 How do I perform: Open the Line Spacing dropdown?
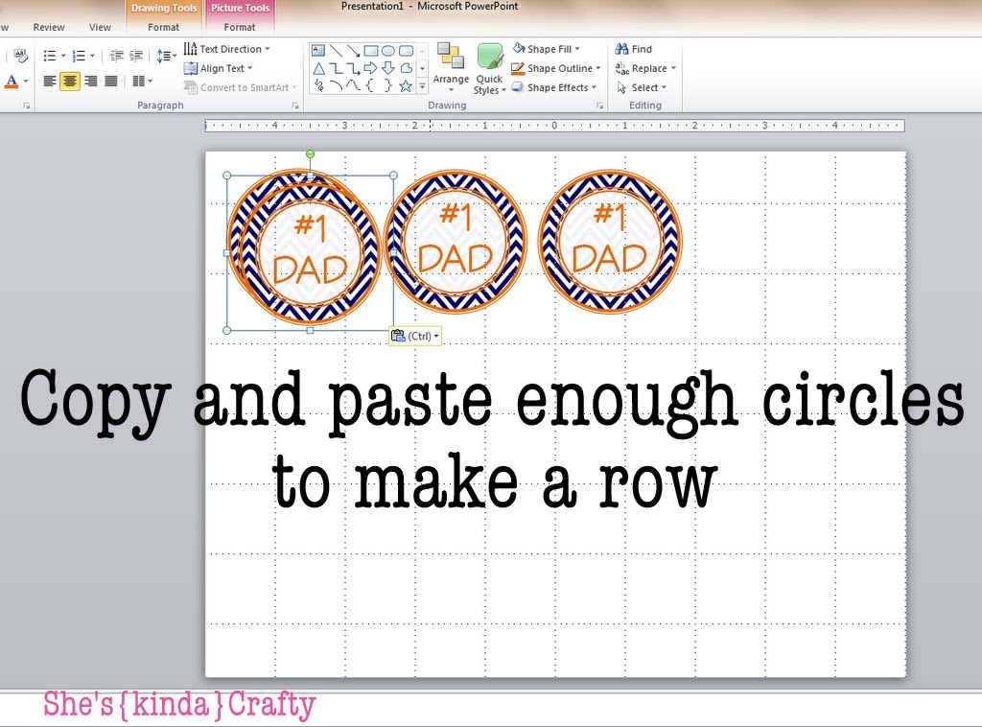pyautogui.click(x=165, y=55)
